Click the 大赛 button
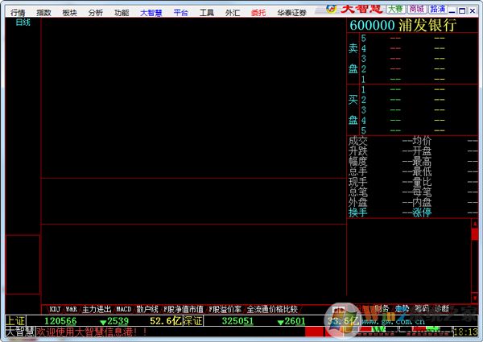 [396, 9]
